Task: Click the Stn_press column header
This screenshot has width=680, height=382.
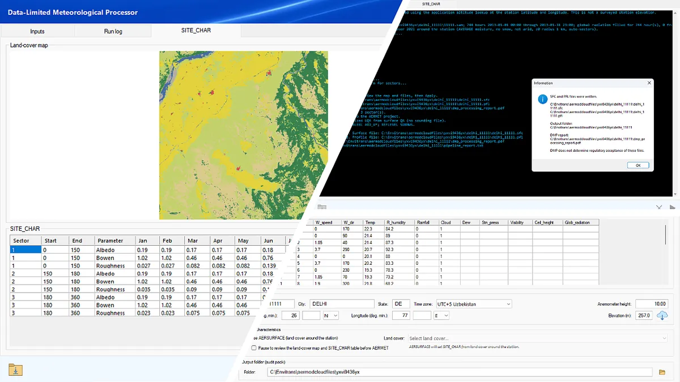Action: [x=494, y=222]
